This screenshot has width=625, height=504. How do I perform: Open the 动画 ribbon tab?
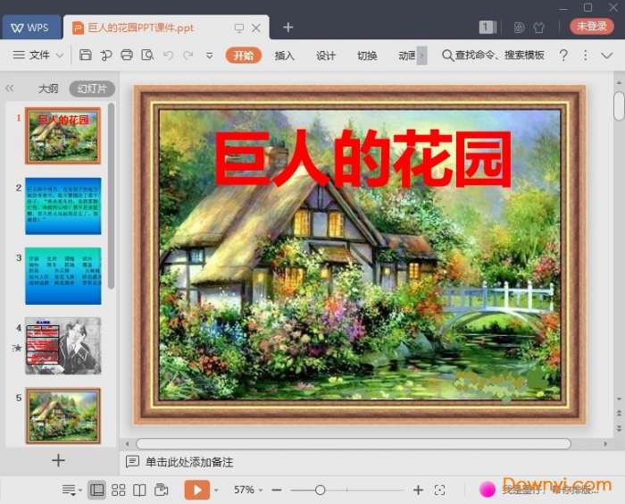click(x=407, y=55)
